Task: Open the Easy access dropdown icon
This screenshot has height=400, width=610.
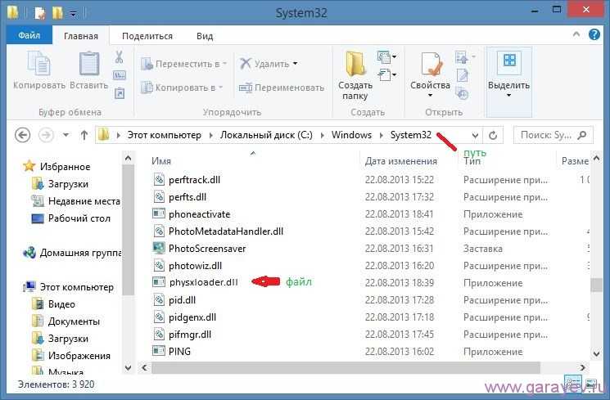Action: [386, 74]
